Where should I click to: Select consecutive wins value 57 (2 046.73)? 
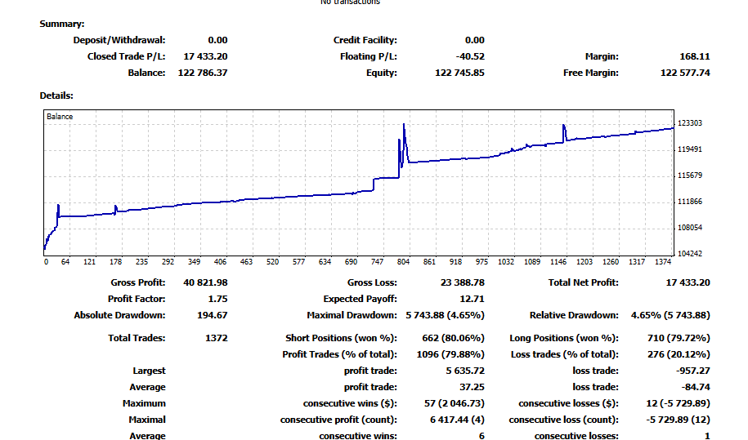point(455,403)
